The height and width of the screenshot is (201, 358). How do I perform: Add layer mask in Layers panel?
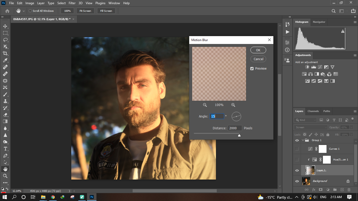click(x=321, y=189)
